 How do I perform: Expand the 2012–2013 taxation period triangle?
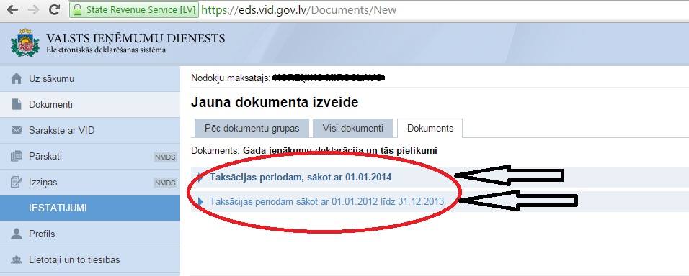[201, 201]
